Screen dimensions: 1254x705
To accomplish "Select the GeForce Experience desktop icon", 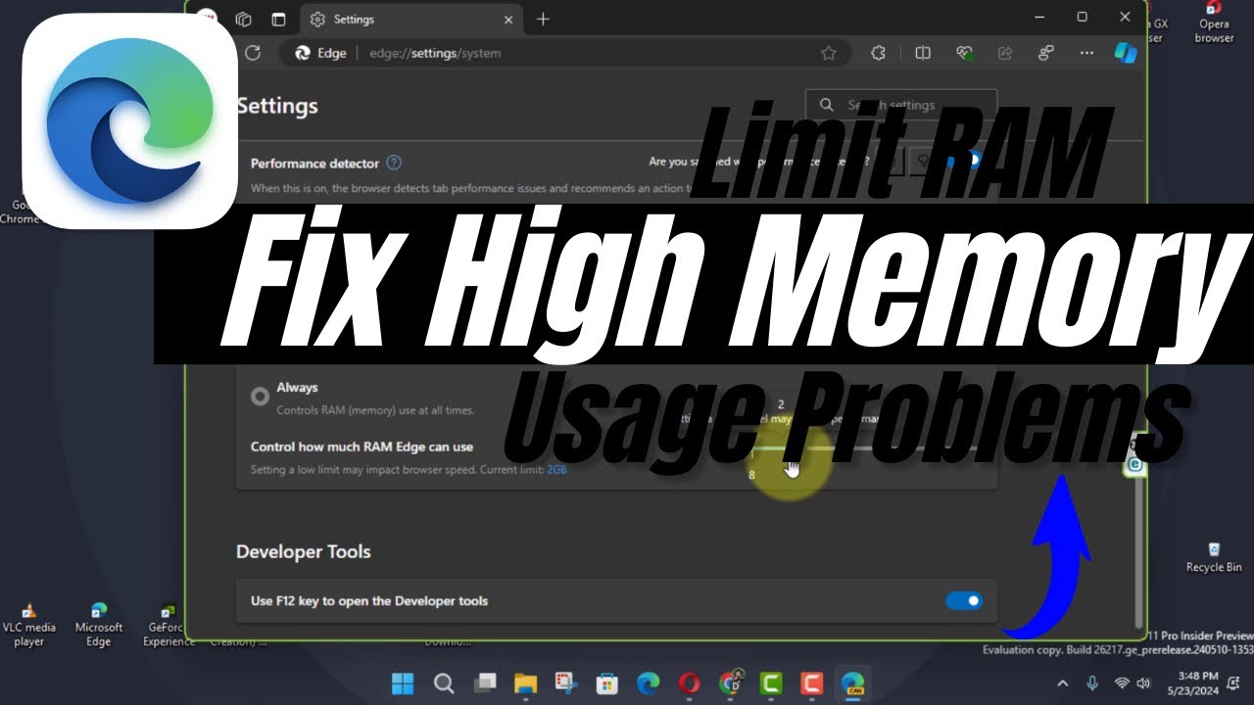I will click(x=169, y=625).
